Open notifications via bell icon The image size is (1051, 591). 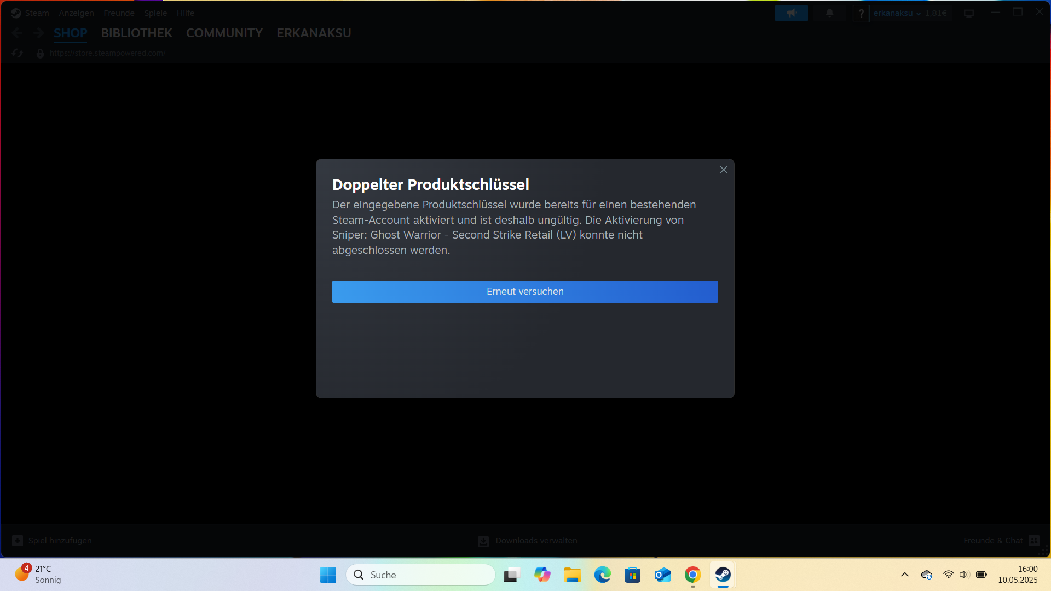pyautogui.click(x=829, y=13)
